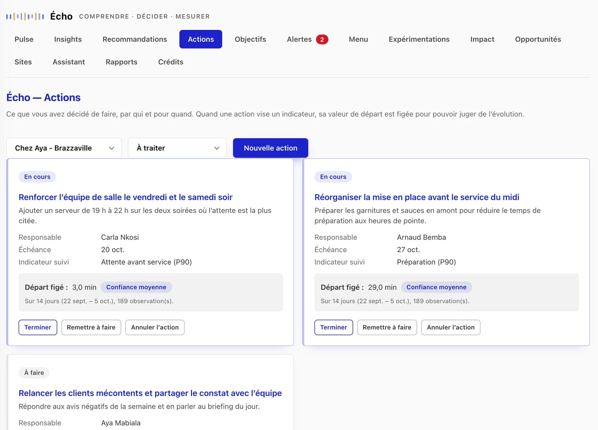Click the Écho waveform logo icon
This screenshot has width=598, height=430.
point(25,16)
